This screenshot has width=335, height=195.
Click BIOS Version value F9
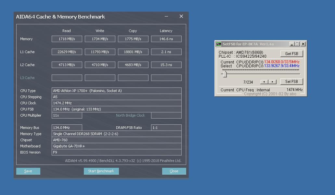click(x=117, y=153)
